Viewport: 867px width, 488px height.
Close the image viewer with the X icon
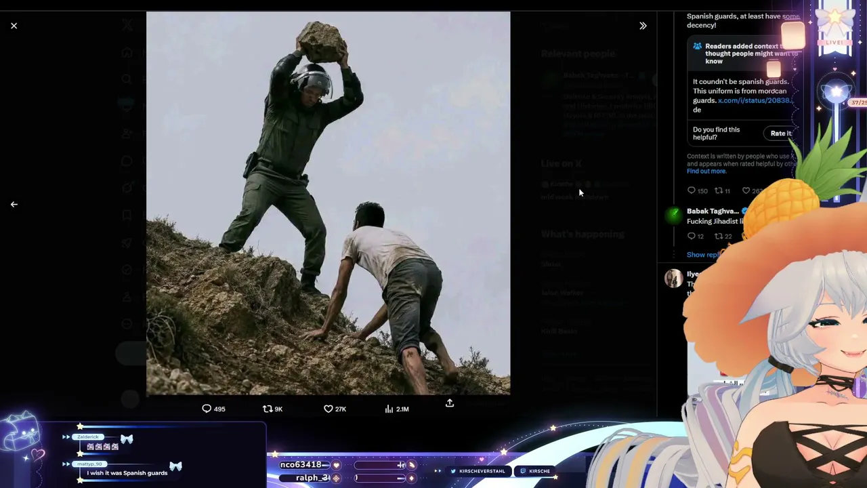click(14, 26)
